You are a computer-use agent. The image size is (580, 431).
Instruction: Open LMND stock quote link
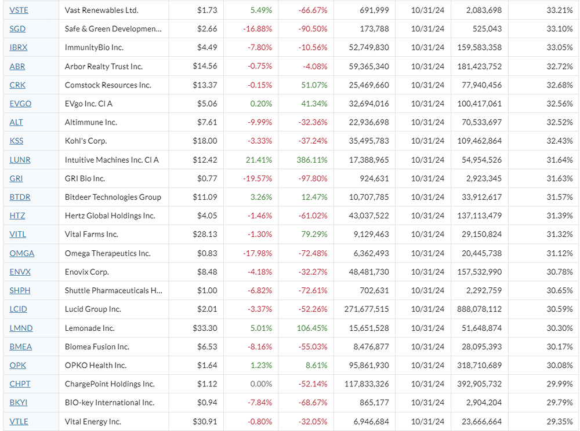pyautogui.click(x=21, y=328)
